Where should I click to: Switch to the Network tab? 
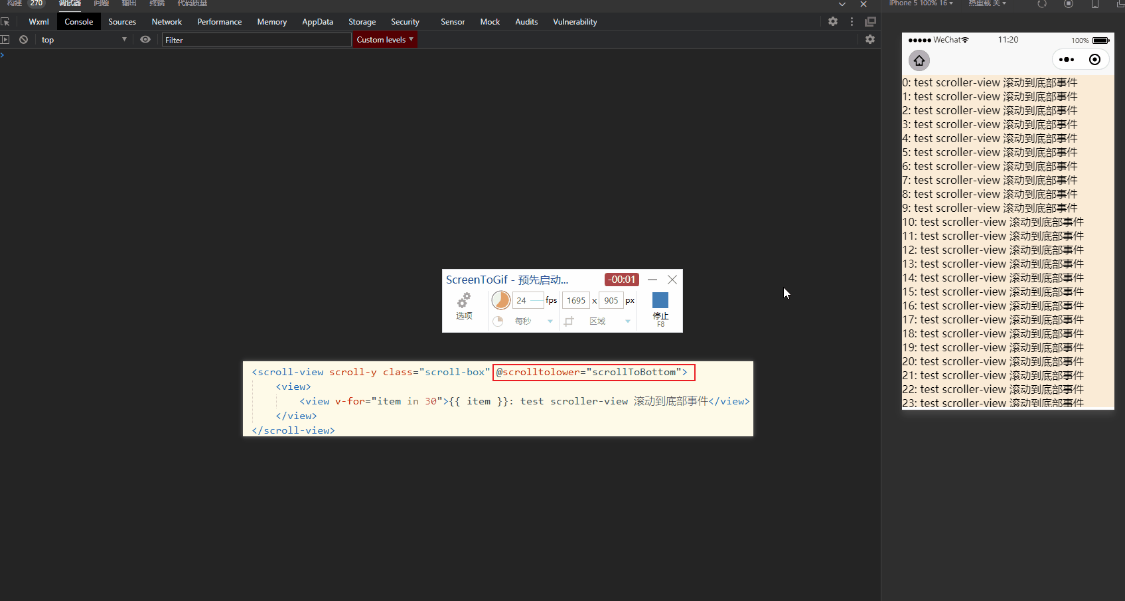coord(167,22)
